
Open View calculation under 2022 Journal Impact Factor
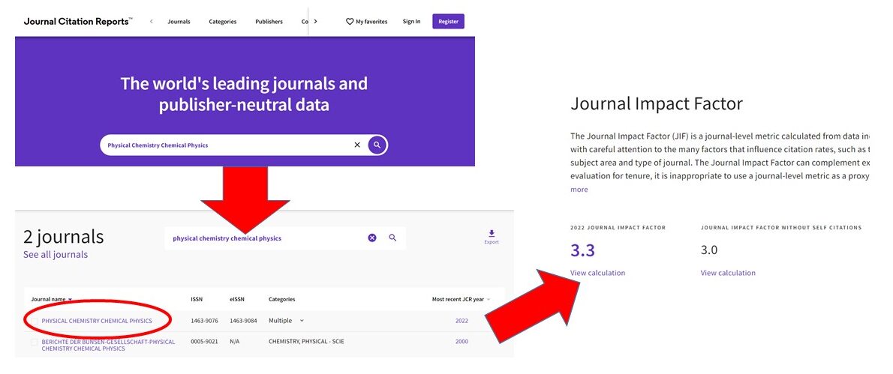coord(597,273)
